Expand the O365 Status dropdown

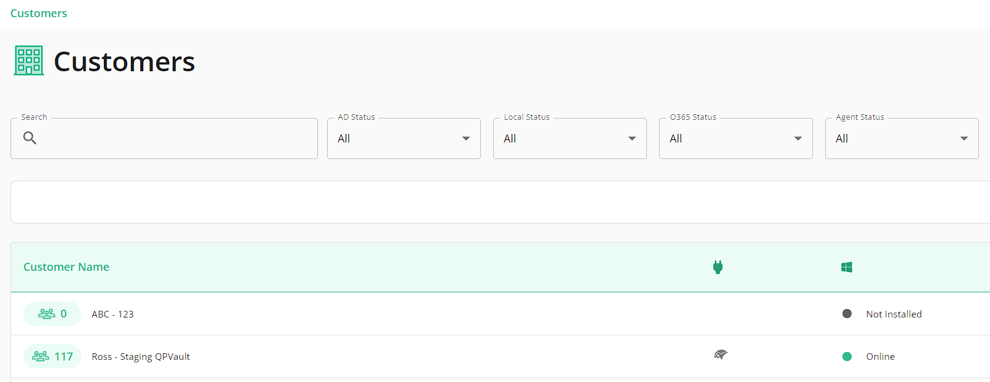pyautogui.click(x=736, y=138)
